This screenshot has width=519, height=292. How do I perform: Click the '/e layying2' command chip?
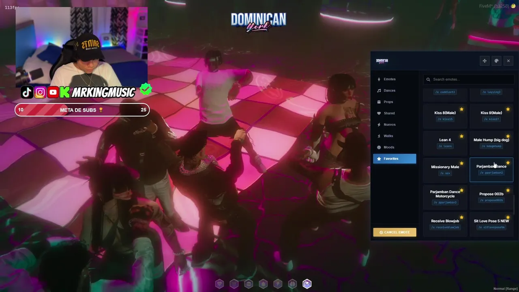(x=491, y=92)
